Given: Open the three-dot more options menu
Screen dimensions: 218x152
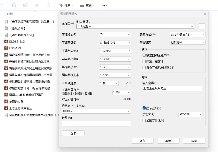Looking at the screenshot, I should (x=104, y=5).
